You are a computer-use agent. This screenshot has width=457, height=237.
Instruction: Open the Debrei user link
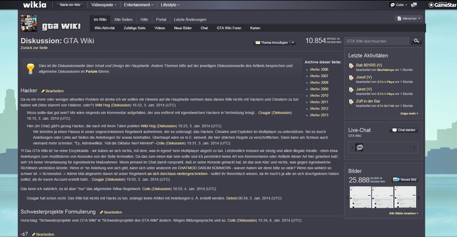(x=232, y=198)
